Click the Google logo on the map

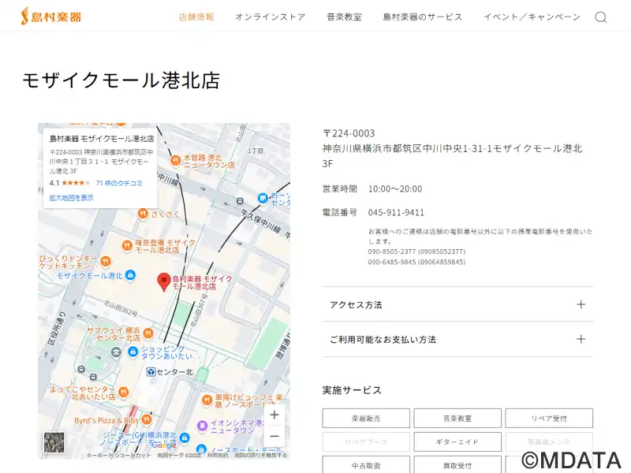coord(164,445)
